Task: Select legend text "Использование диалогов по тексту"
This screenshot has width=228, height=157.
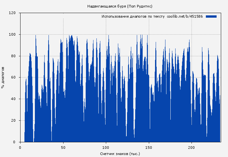Action: (x=133, y=16)
